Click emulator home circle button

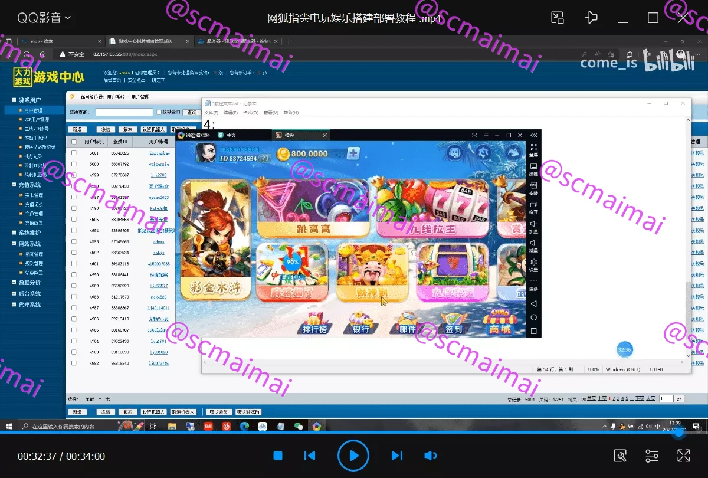click(x=533, y=317)
